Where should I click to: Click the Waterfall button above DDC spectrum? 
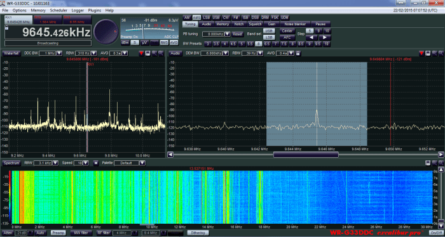click(x=11, y=53)
